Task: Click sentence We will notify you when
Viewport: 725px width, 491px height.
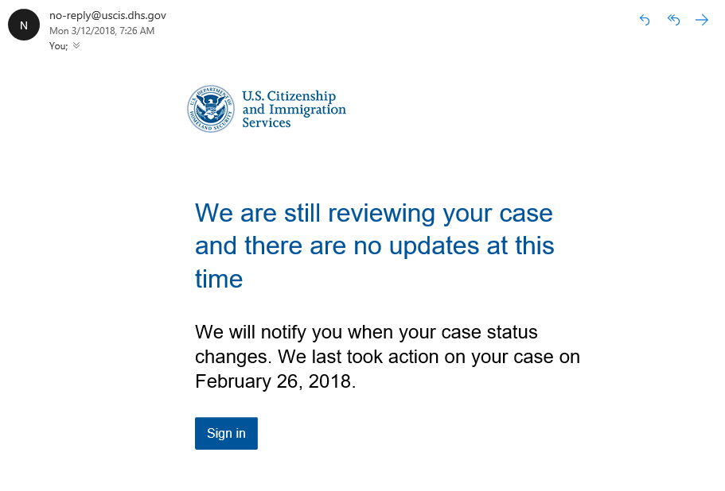Action: point(366,332)
